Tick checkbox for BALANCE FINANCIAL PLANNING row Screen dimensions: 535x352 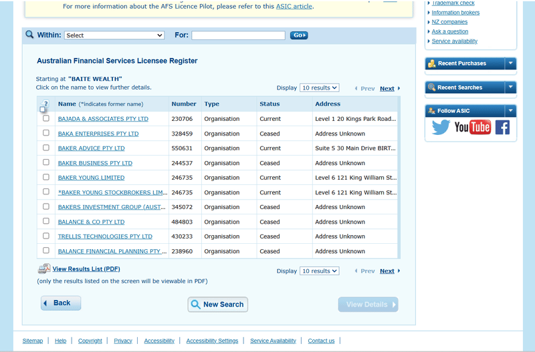(x=46, y=250)
